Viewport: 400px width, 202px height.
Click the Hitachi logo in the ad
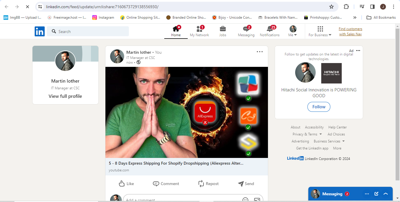click(x=331, y=73)
